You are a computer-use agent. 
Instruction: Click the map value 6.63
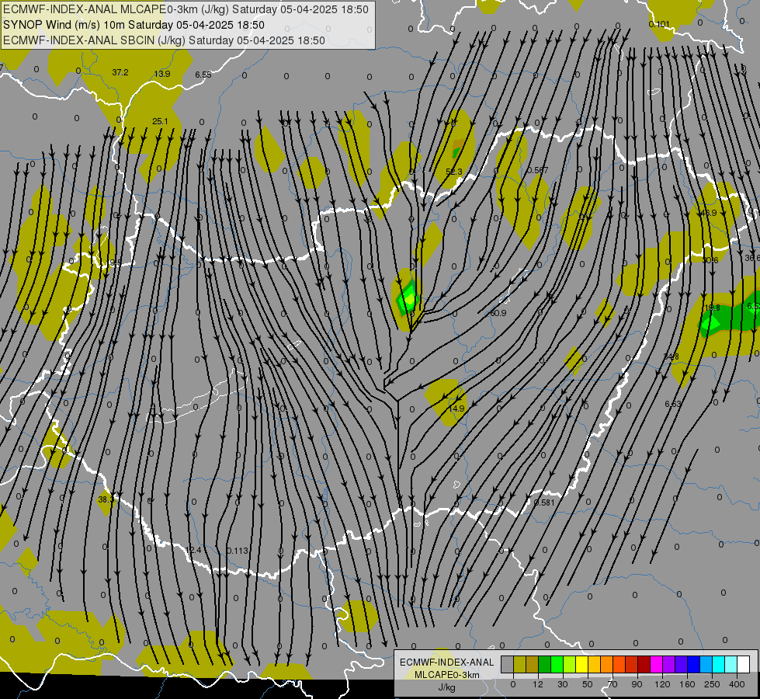pyautogui.click(x=673, y=404)
